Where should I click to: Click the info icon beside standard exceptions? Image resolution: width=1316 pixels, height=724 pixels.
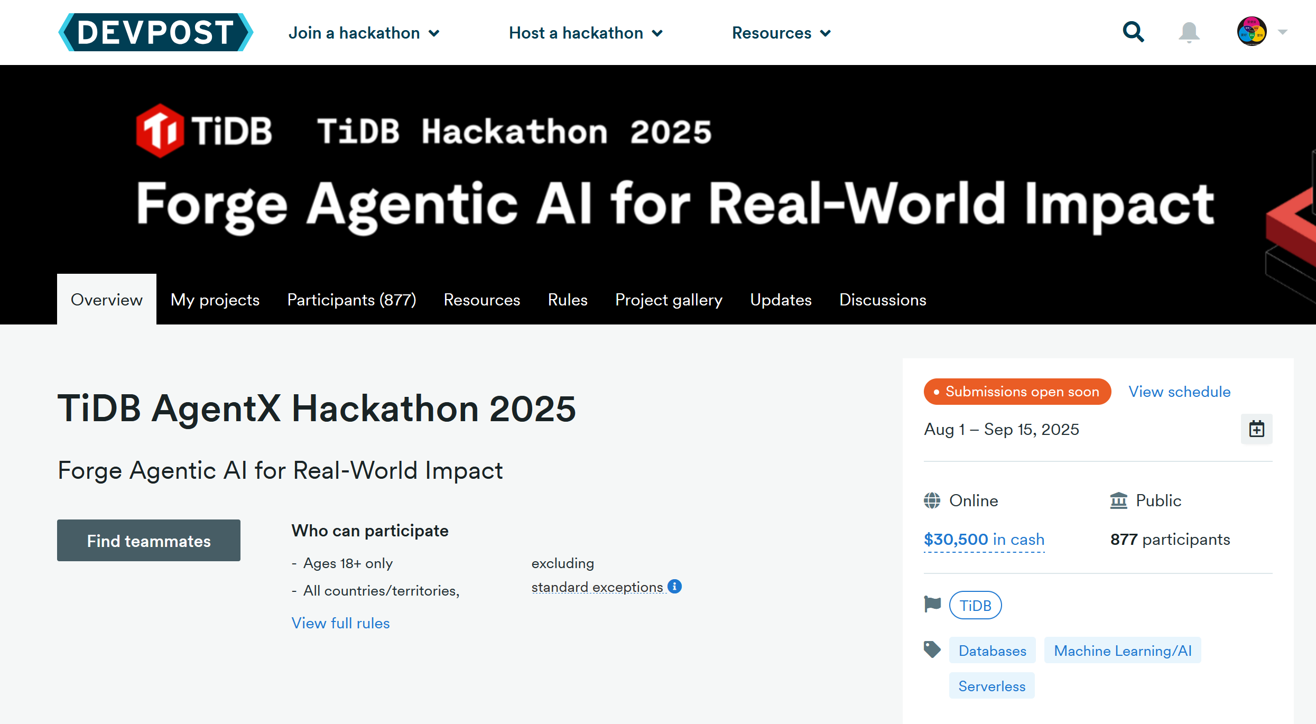tap(674, 586)
